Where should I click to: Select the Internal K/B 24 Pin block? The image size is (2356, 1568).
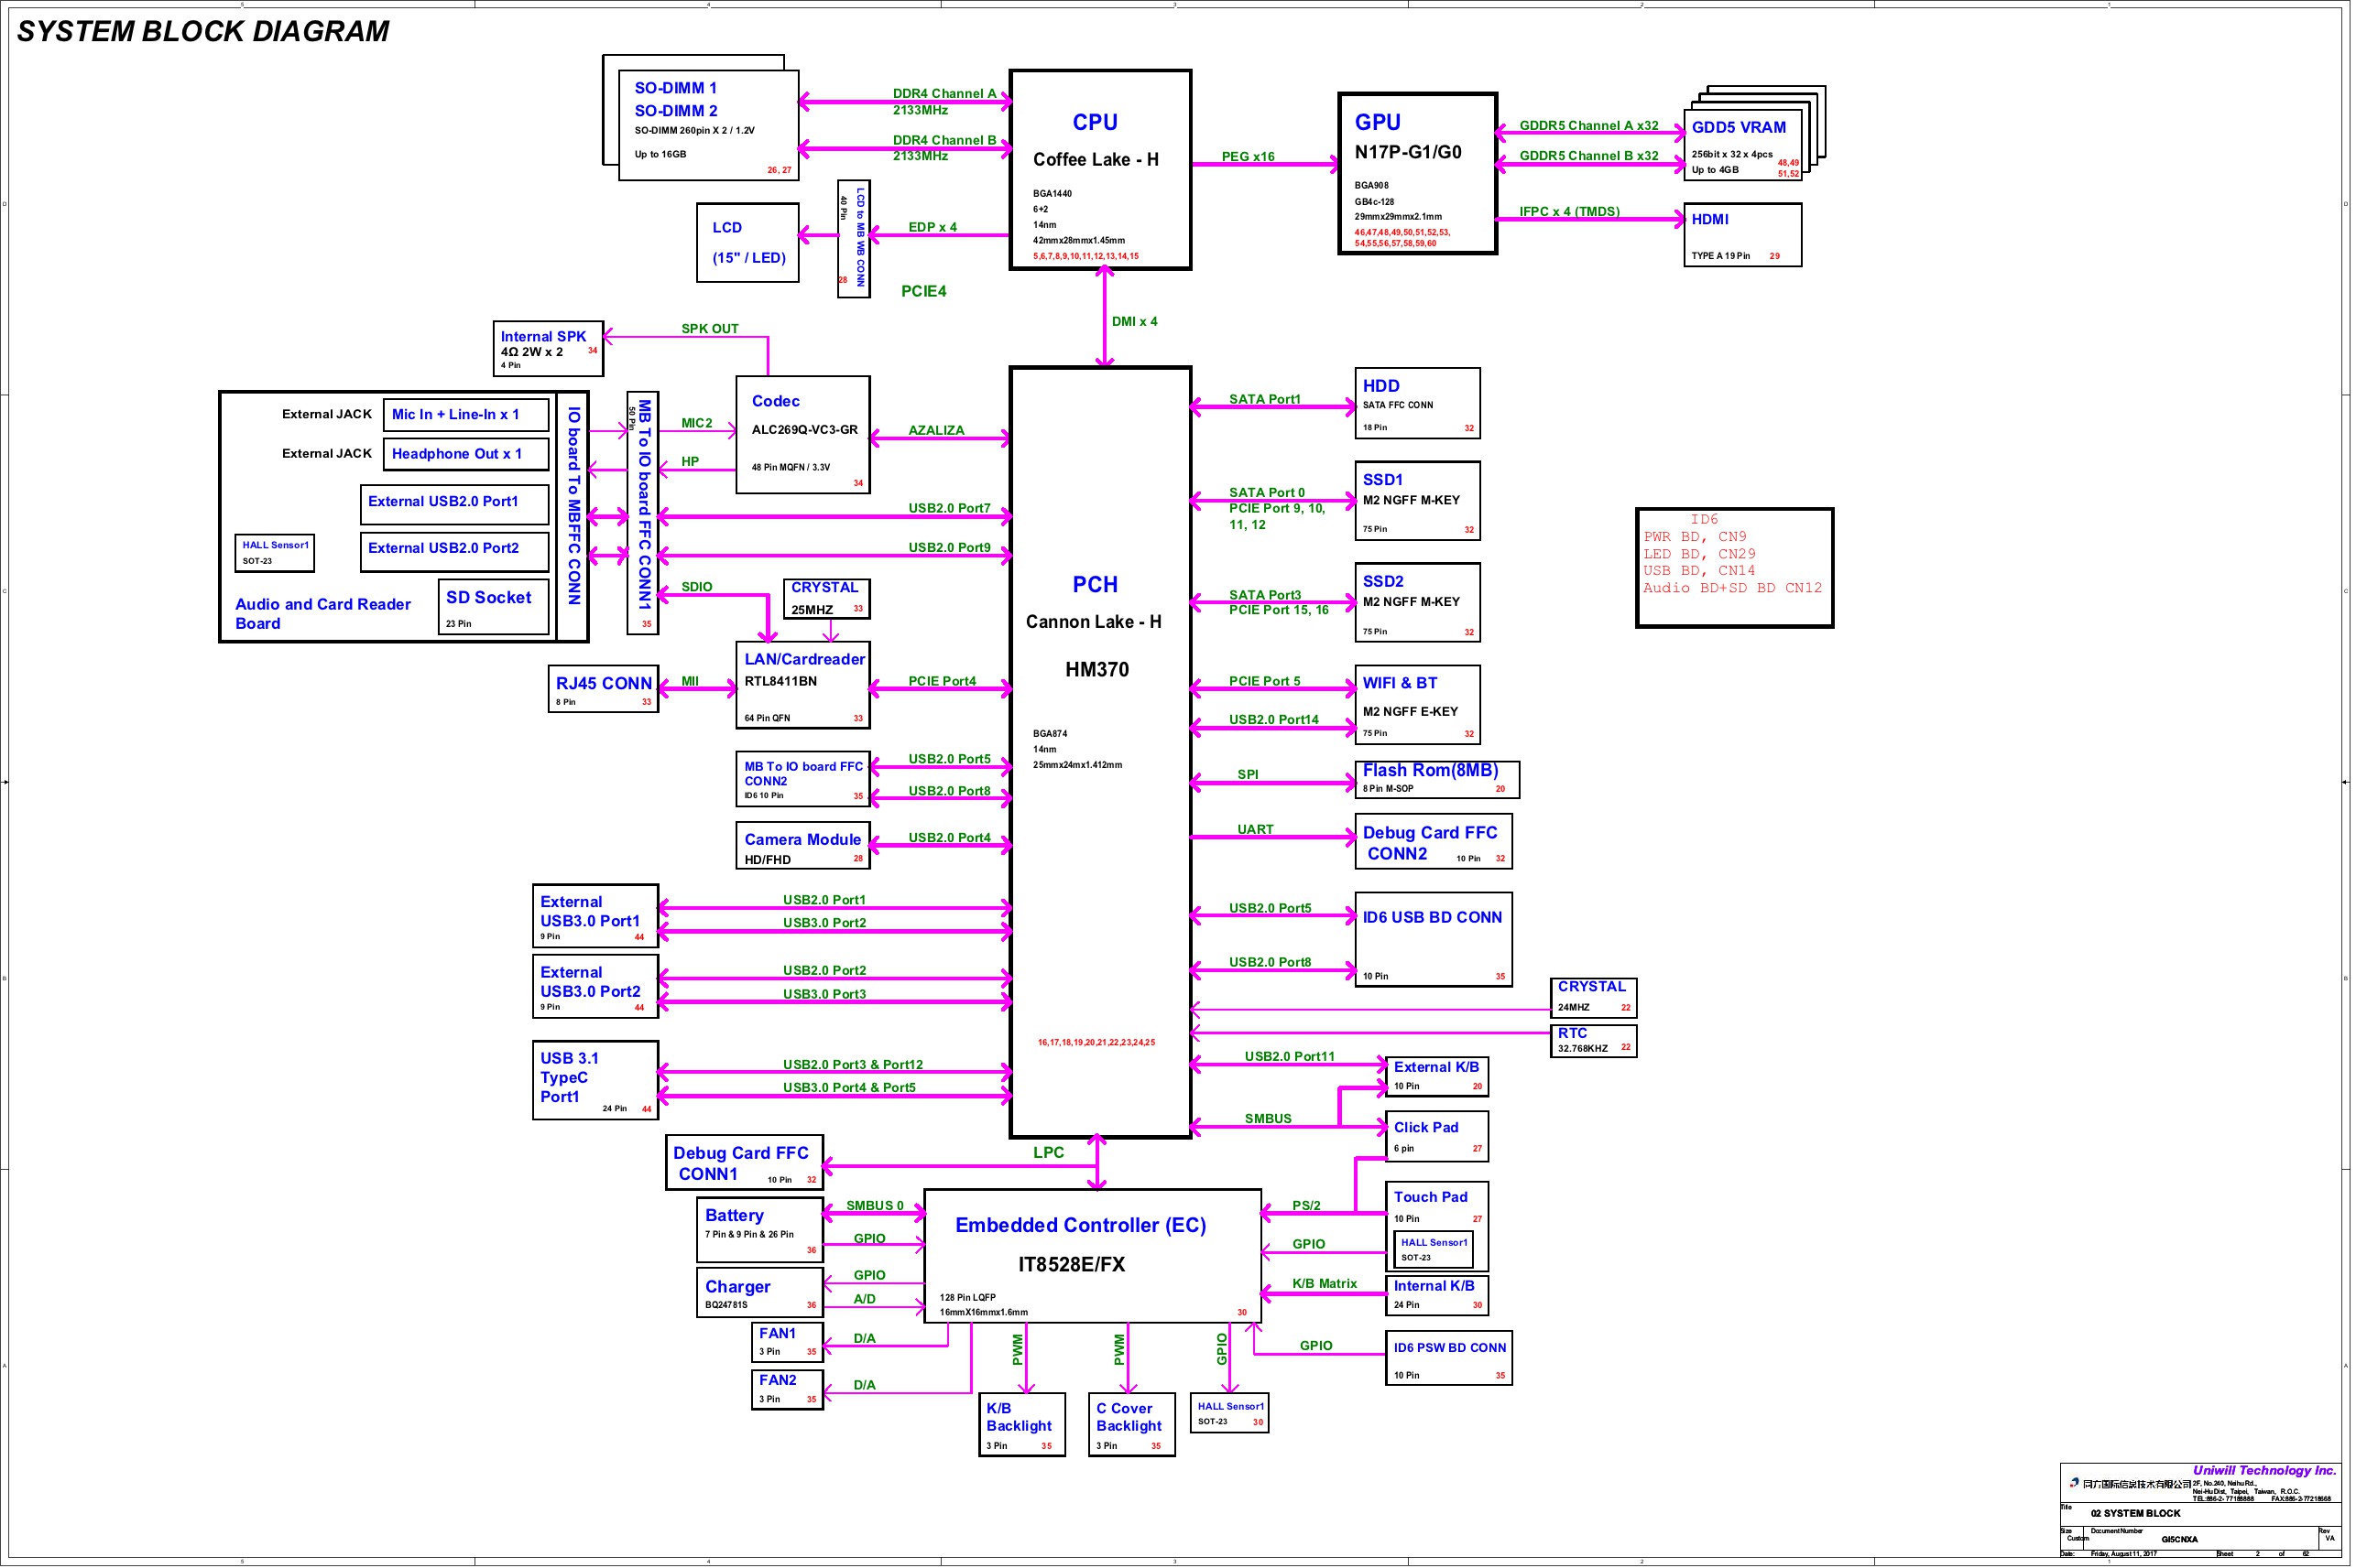click(1436, 1295)
